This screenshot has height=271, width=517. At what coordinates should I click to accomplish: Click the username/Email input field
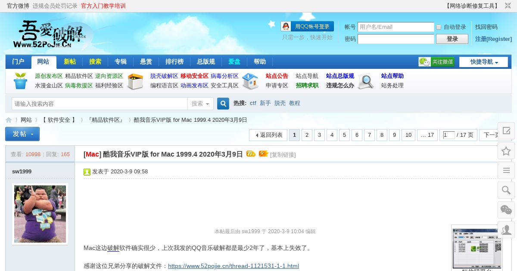[x=396, y=27]
